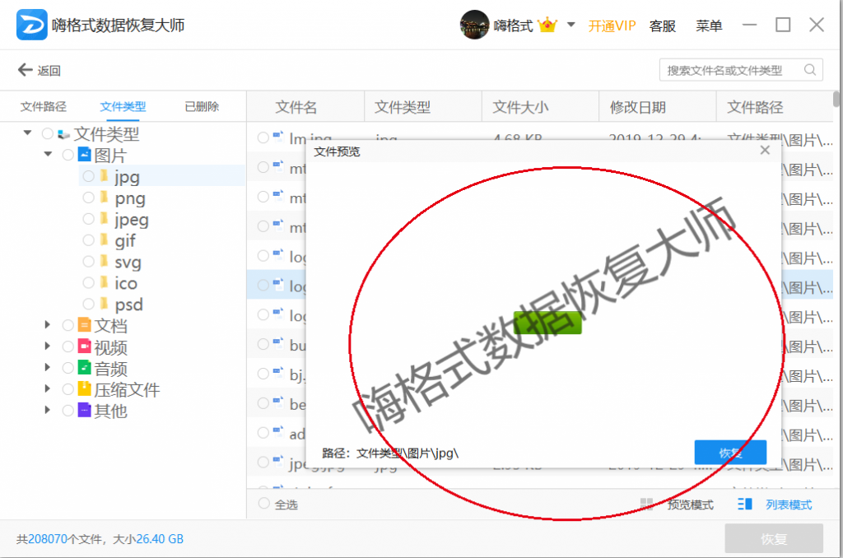
Task: Switch to the 文件路径 tab
Action: 44,106
